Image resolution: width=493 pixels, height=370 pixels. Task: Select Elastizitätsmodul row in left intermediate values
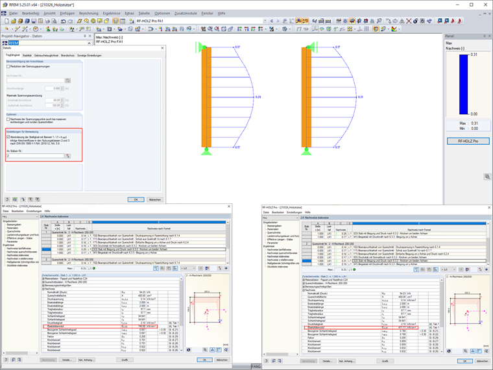point(100,327)
